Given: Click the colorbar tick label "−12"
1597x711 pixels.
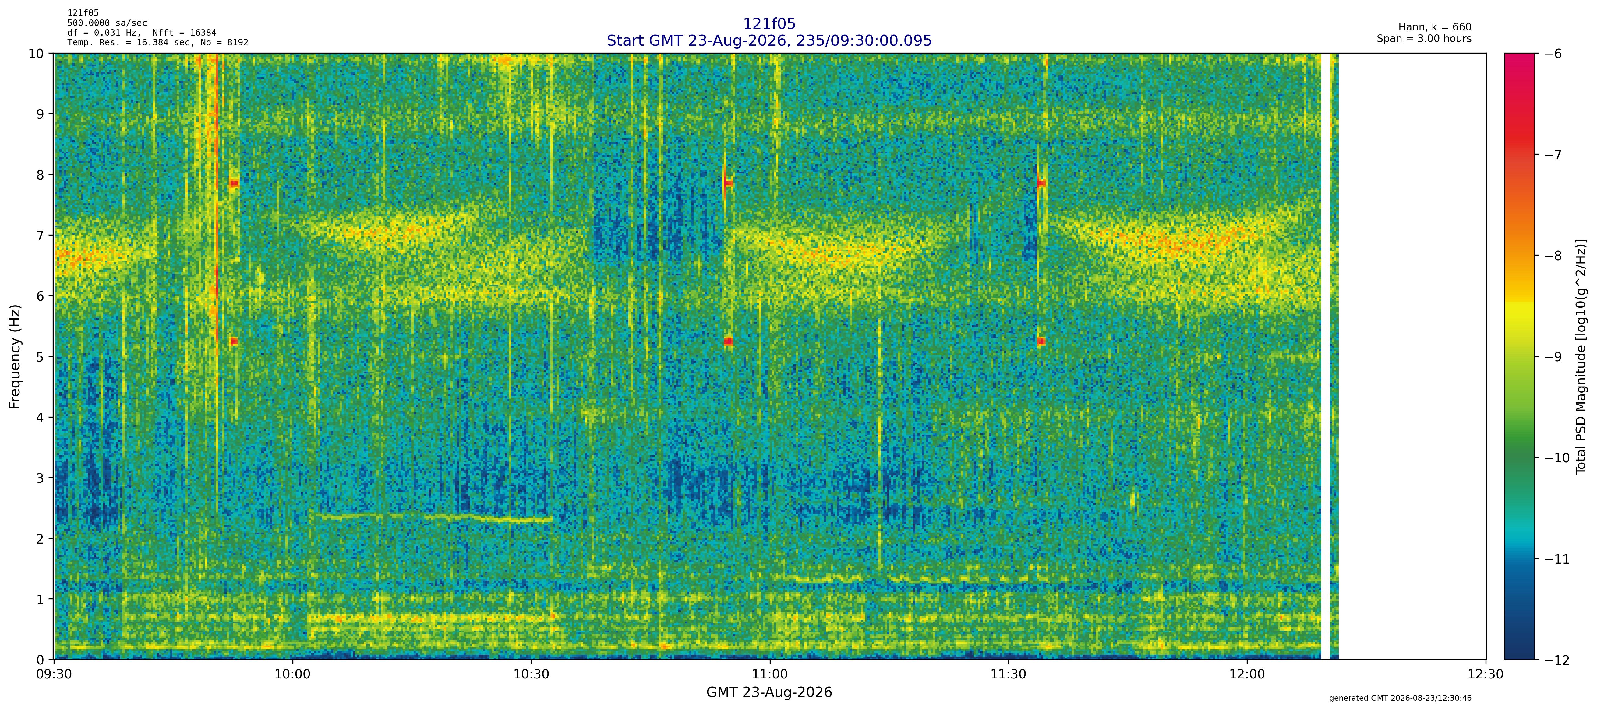Looking at the screenshot, I should tap(1556, 660).
